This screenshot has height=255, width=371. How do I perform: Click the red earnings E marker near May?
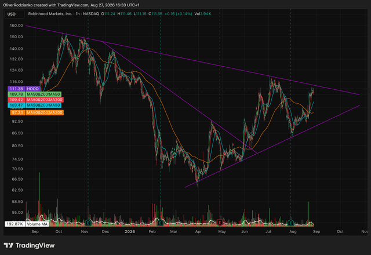point(220,223)
